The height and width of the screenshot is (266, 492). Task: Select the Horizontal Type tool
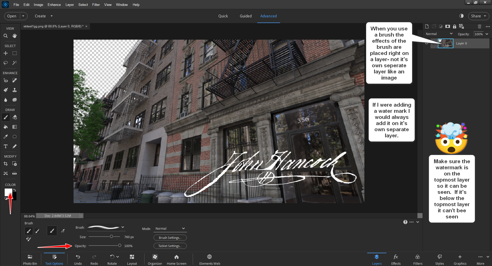click(x=5, y=146)
